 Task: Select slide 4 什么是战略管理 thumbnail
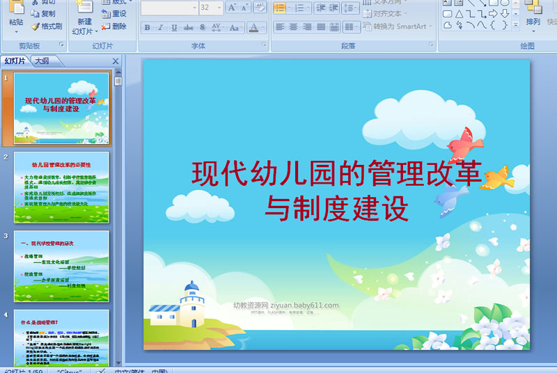tap(61, 338)
